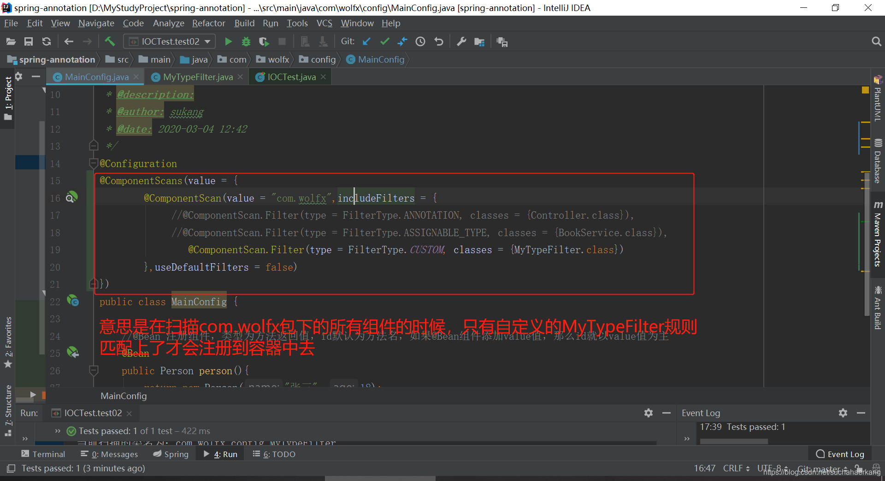
Task: Open the Analyze menu
Action: [x=169, y=23]
